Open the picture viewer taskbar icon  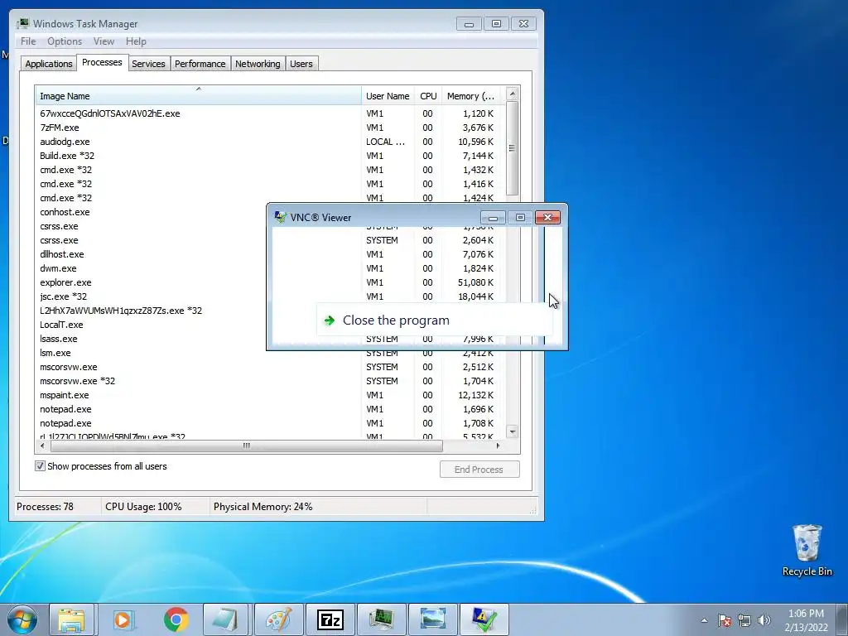click(433, 619)
